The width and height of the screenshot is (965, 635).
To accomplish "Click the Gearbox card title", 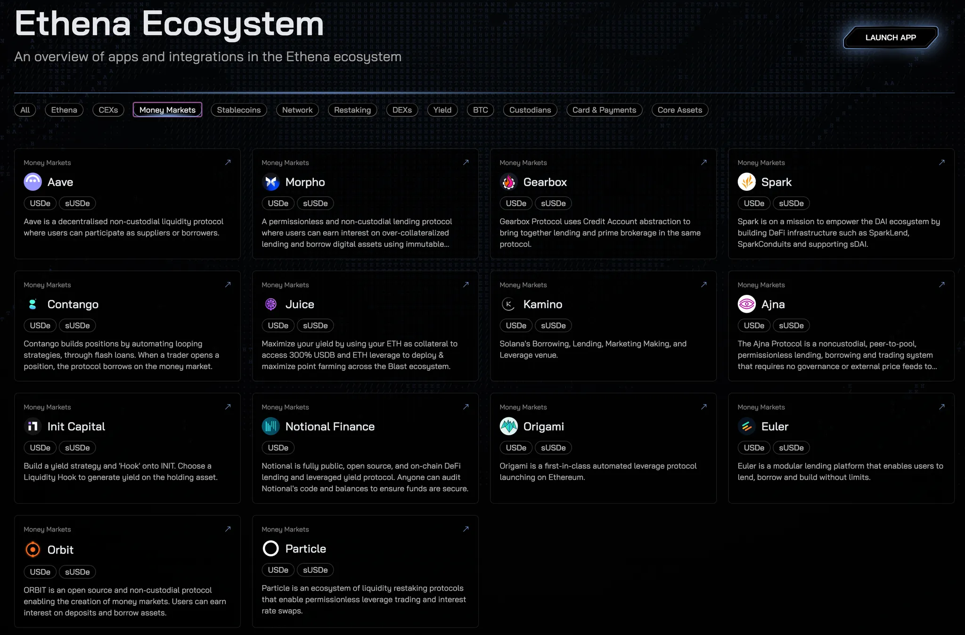I will click(x=545, y=182).
